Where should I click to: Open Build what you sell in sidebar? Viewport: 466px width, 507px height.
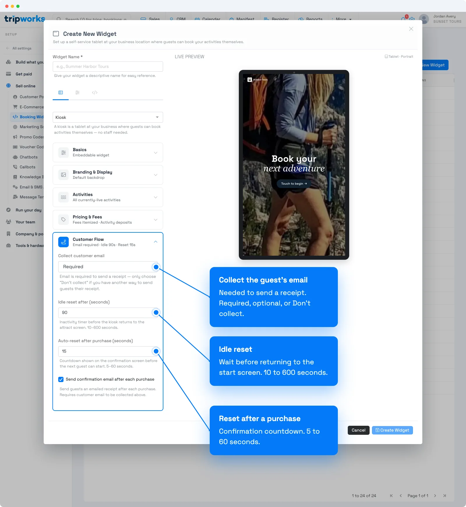point(25,62)
